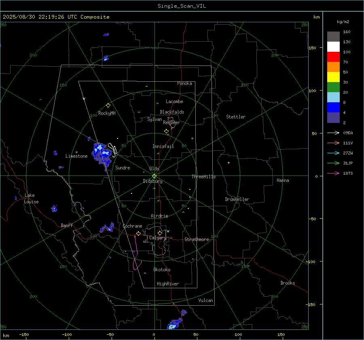Click the orange 50-70 legend color swatch

click(x=333, y=67)
